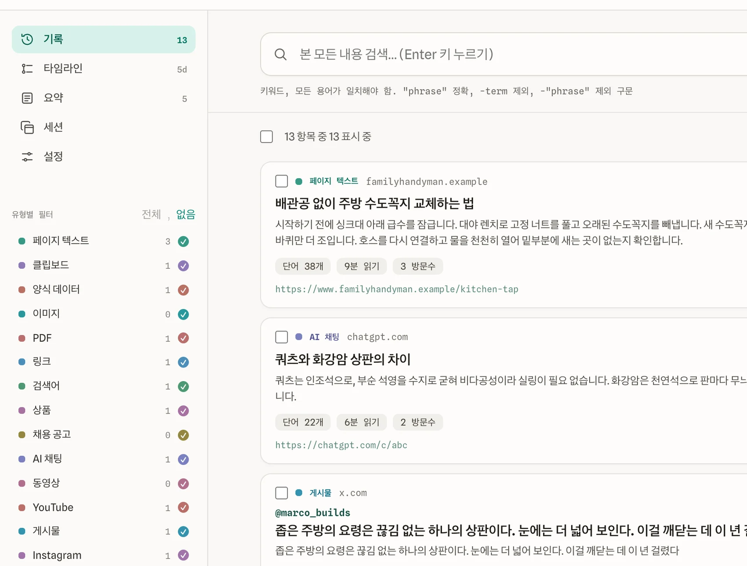Click the 동영상 filter label
This screenshot has height=566, width=747.
pos(46,483)
